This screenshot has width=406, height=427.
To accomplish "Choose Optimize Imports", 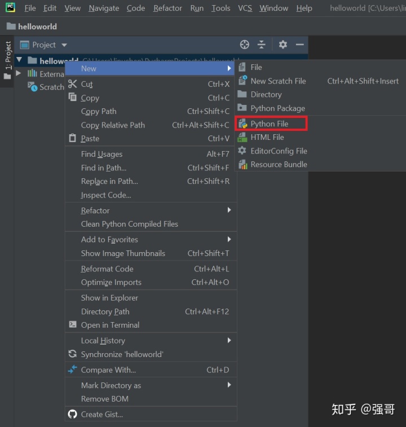I will tap(151, 283).
